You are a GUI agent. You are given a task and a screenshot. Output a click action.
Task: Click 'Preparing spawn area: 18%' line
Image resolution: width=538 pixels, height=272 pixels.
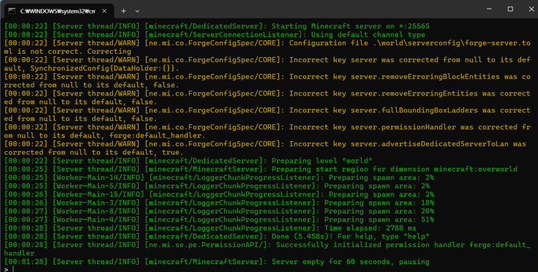click(219, 203)
